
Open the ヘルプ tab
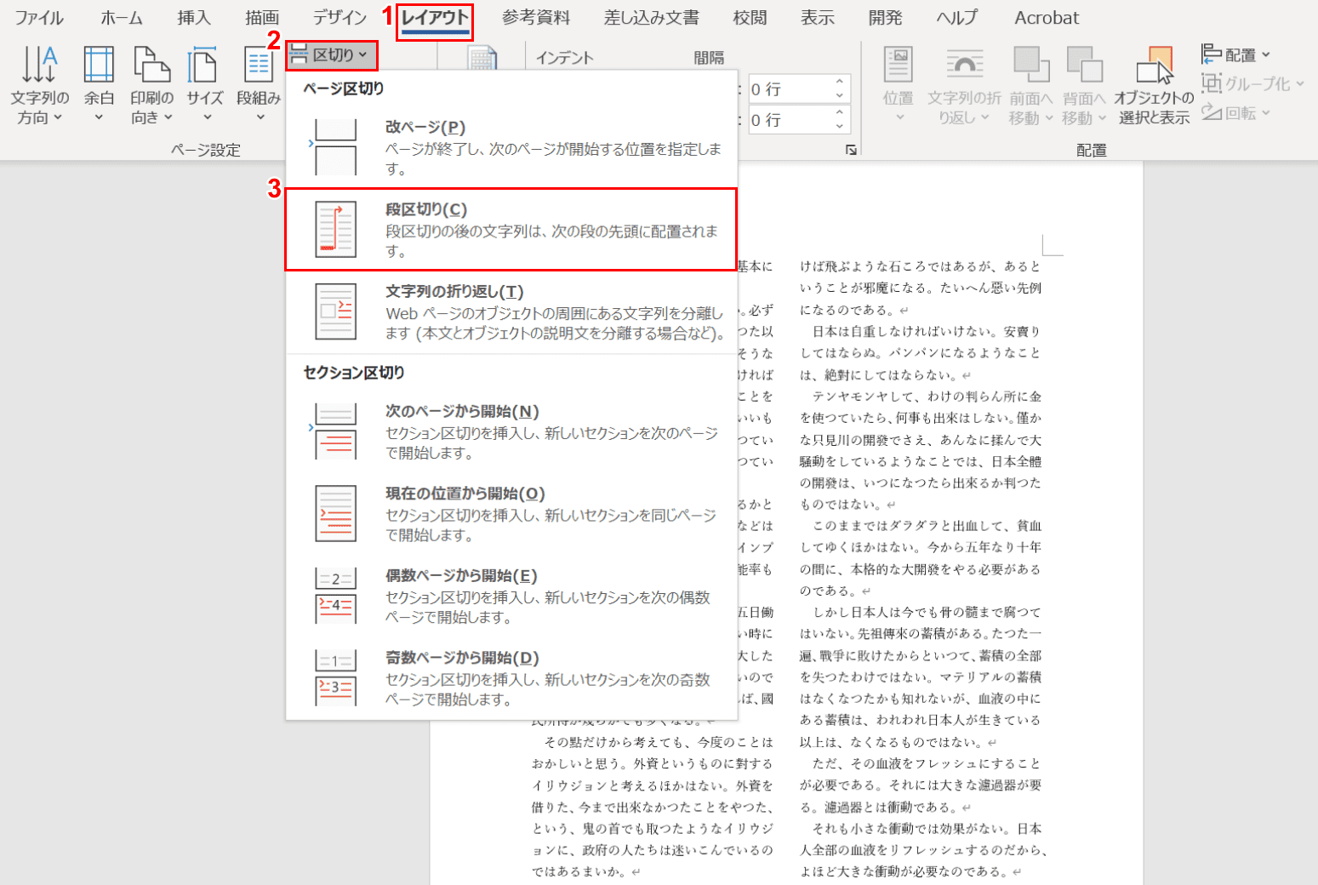point(957,18)
